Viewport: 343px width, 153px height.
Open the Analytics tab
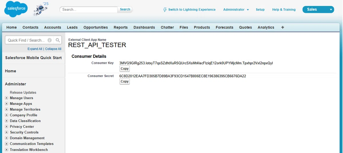click(x=266, y=27)
